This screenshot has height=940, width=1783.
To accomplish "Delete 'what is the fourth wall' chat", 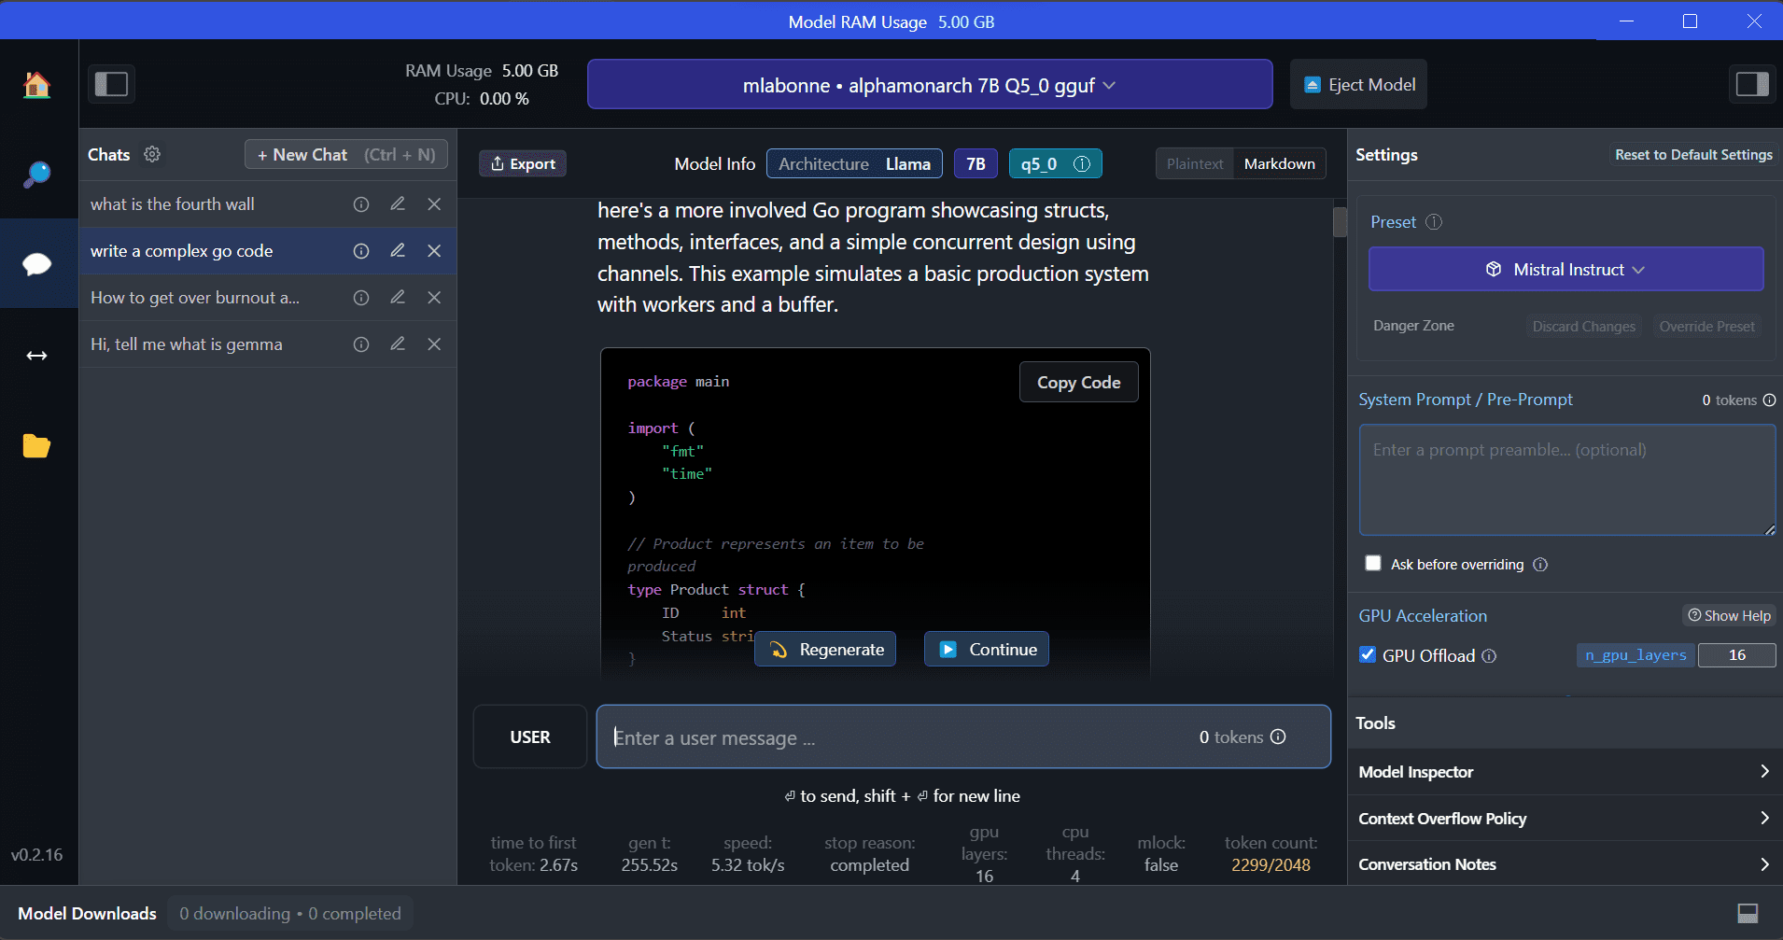I will [434, 204].
